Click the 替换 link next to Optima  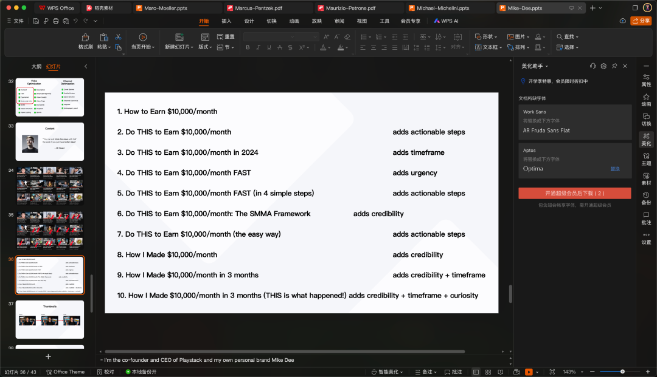click(x=614, y=169)
